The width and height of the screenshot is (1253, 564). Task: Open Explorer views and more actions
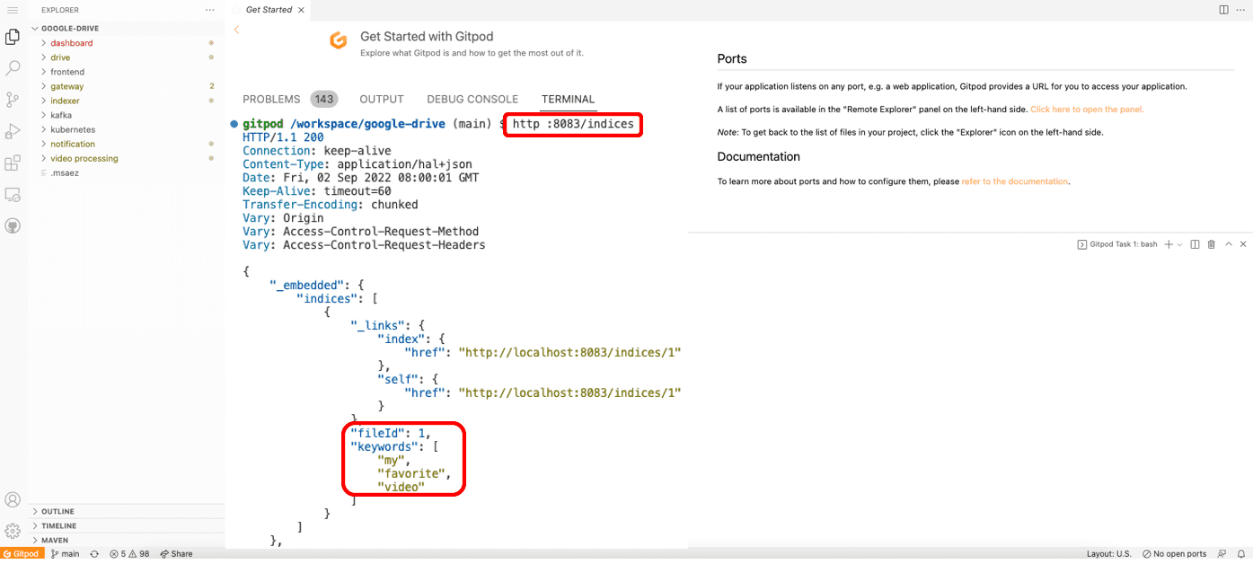coord(210,10)
